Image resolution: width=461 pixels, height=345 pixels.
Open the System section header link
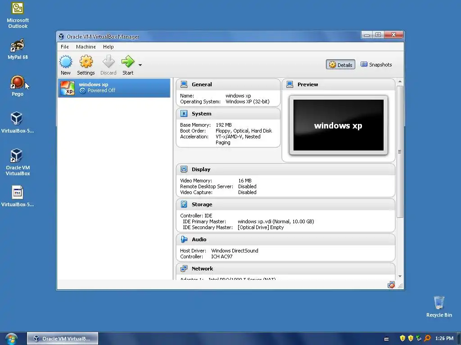pos(201,114)
